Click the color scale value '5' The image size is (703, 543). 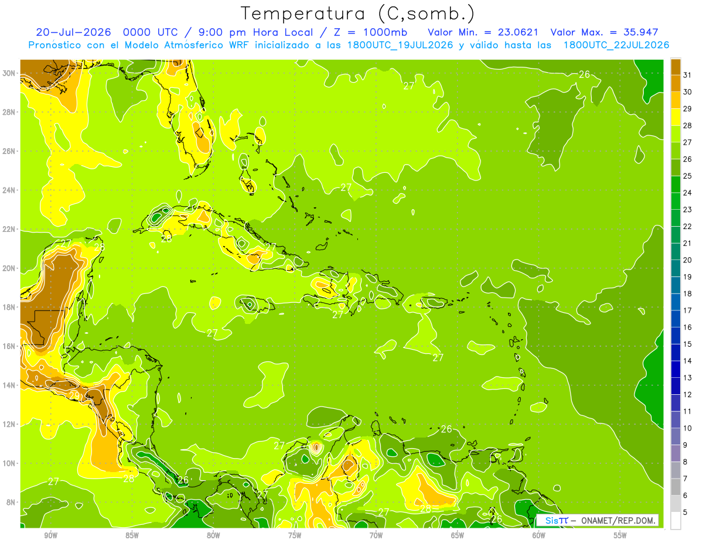(x=685, y=513)
